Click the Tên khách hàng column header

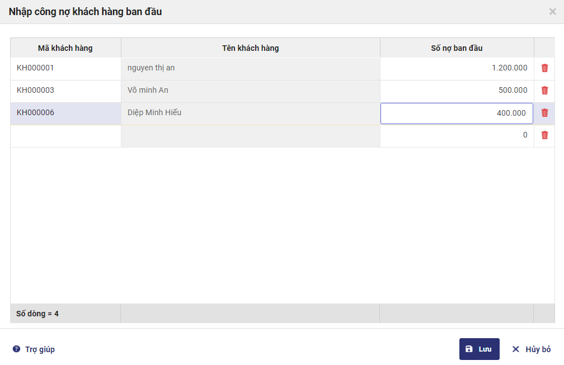click(x=250, y=48)
